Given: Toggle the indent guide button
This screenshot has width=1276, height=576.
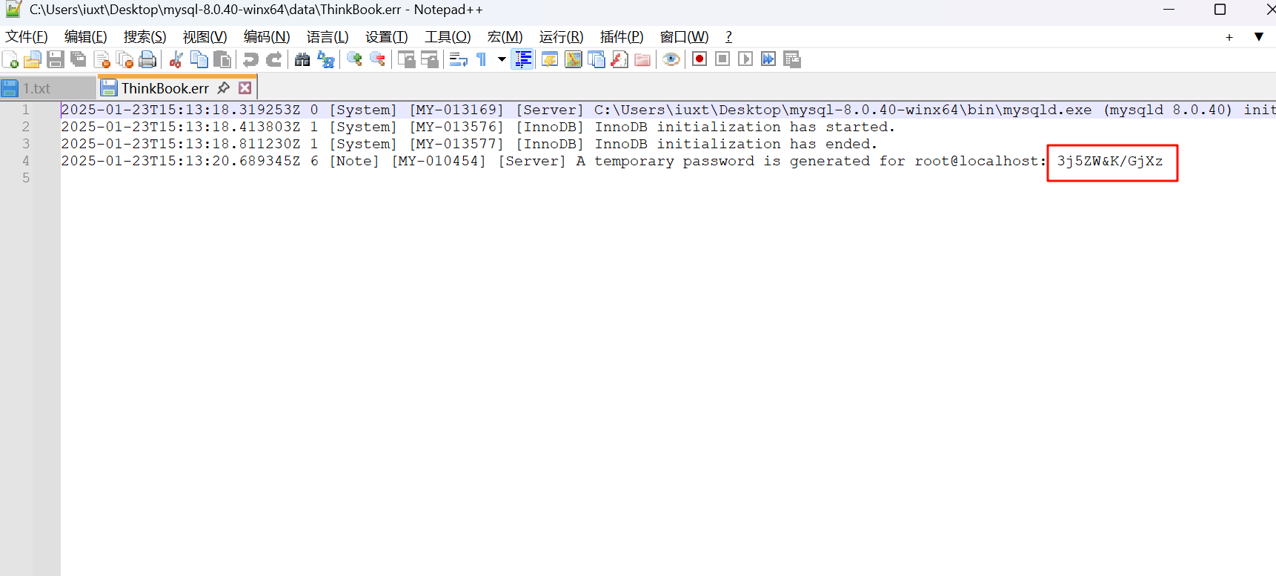Looking at the screenshot, I should click(x=523, y=60).
